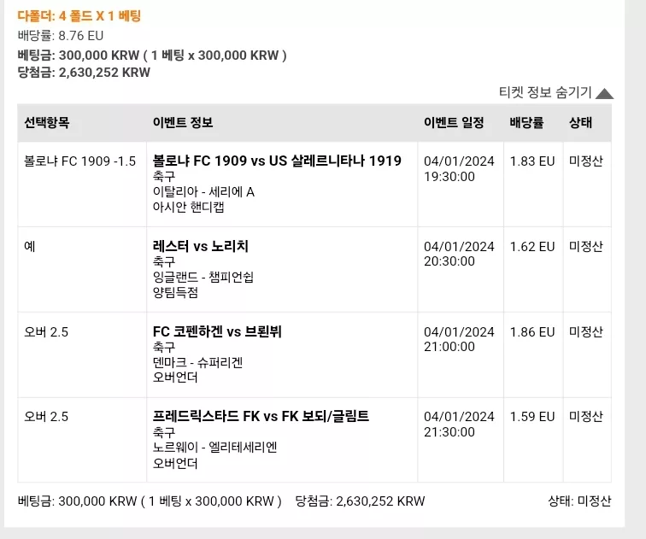Open the FC 코펜하겐 vs 브뢴뷔 event

[x=217, y=331]
